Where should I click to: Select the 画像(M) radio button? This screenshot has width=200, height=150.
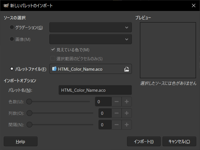coord(12,39)
